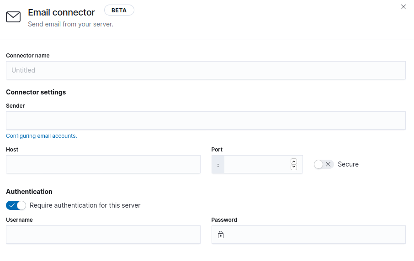Disable Require authentication toggle

tap(16, 205)
